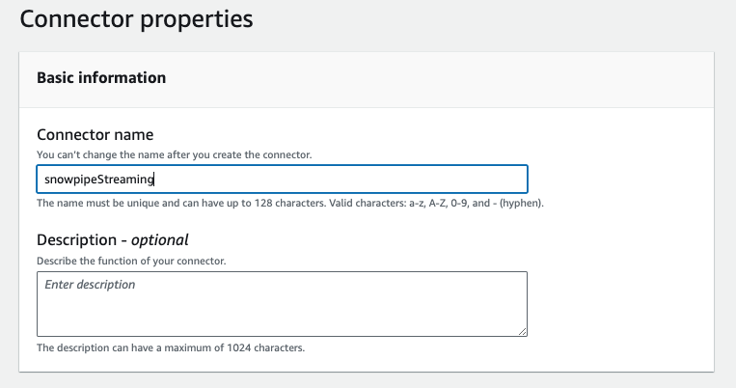The width and height of the screenshot is (736, 388).
Task: Click the Connector name input field
Action: click(282, 180)
